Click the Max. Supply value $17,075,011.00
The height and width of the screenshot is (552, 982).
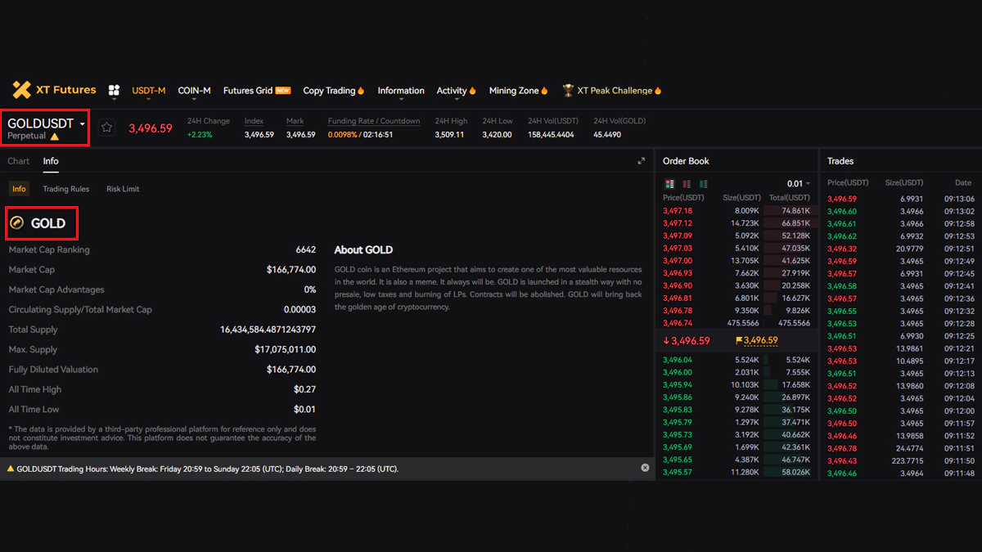click(x=285, y=349)
